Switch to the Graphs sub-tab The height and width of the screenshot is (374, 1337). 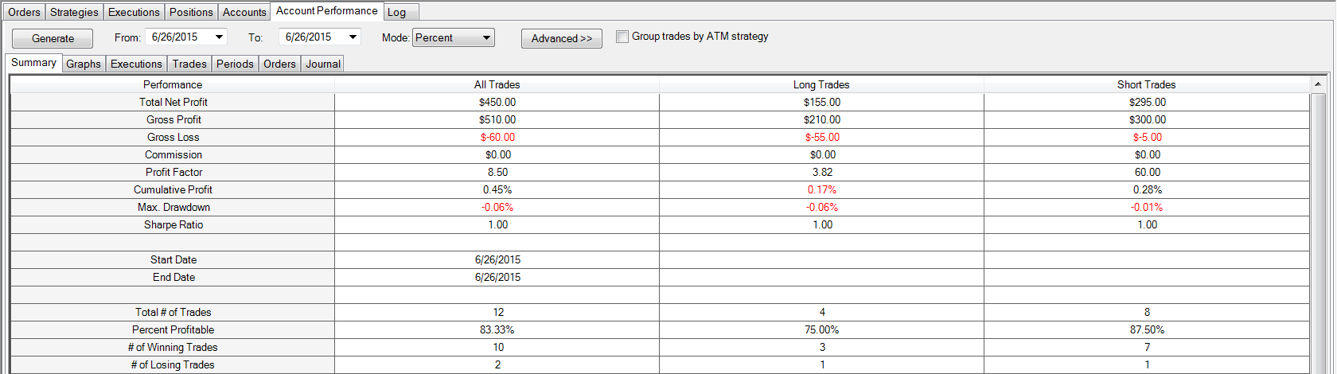(x=84, y=64)
